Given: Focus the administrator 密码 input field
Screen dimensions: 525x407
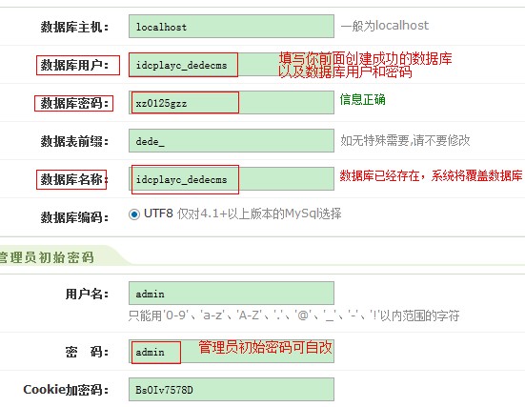Looking at the screenshot, I should click(x=232, y=351).
